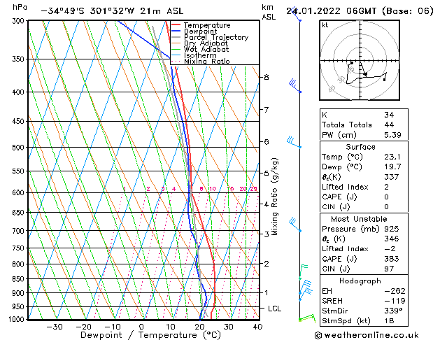Screen dimensions: 440x340
Task: Click the EH value -262
Action: tap(395, 291)
